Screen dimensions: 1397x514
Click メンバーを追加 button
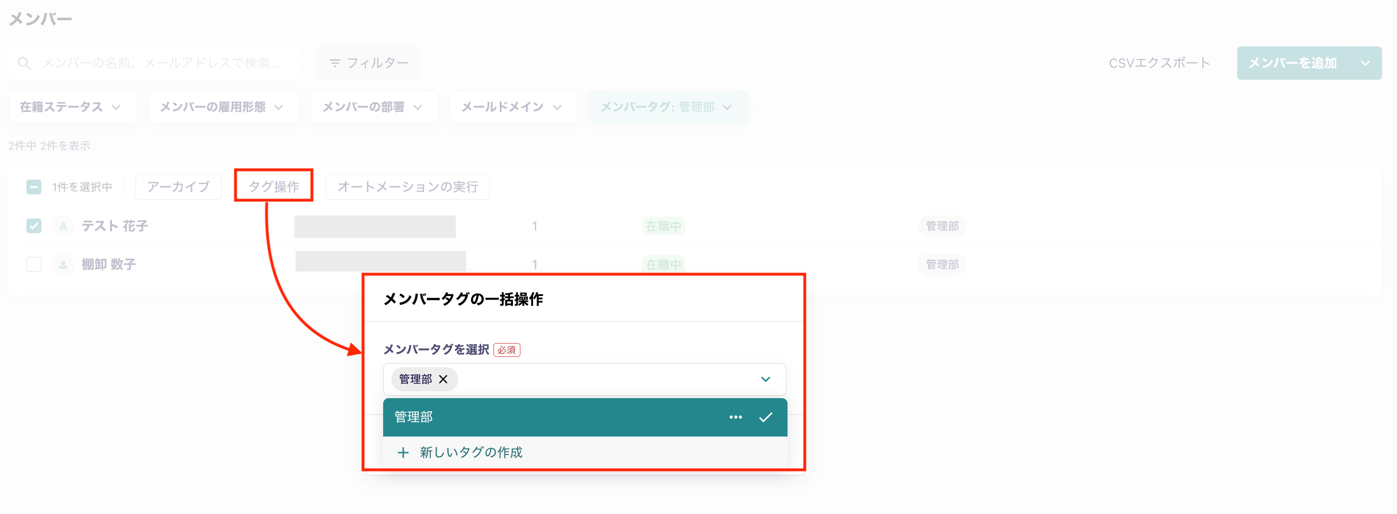[x=1293, y=63]
